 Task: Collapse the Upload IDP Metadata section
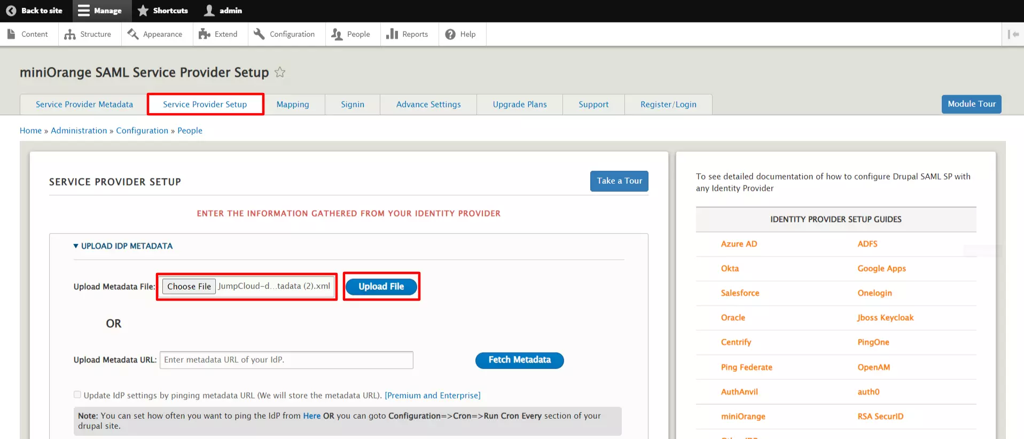click(x=76, y=246)
